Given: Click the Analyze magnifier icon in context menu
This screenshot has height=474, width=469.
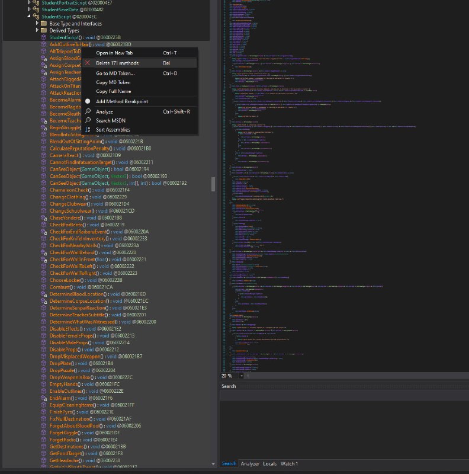Looking at the screenshot, I should [88, 111].
